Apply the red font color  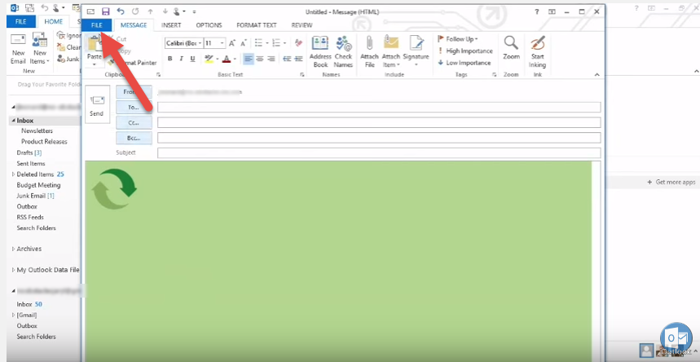point(227,59)
